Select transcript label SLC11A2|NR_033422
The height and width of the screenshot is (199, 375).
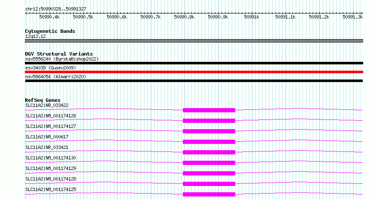coord(47,105)
